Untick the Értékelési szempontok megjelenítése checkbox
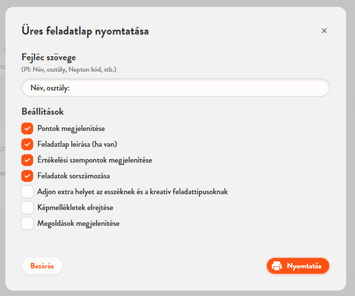This screenshot has height=296, width=355. 27,160
